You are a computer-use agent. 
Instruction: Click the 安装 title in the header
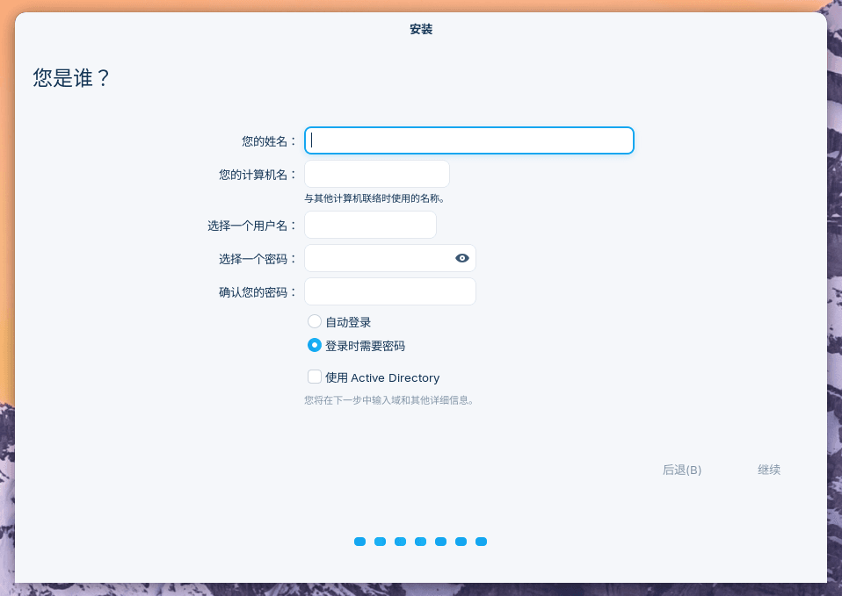click(x=420, y=29)
